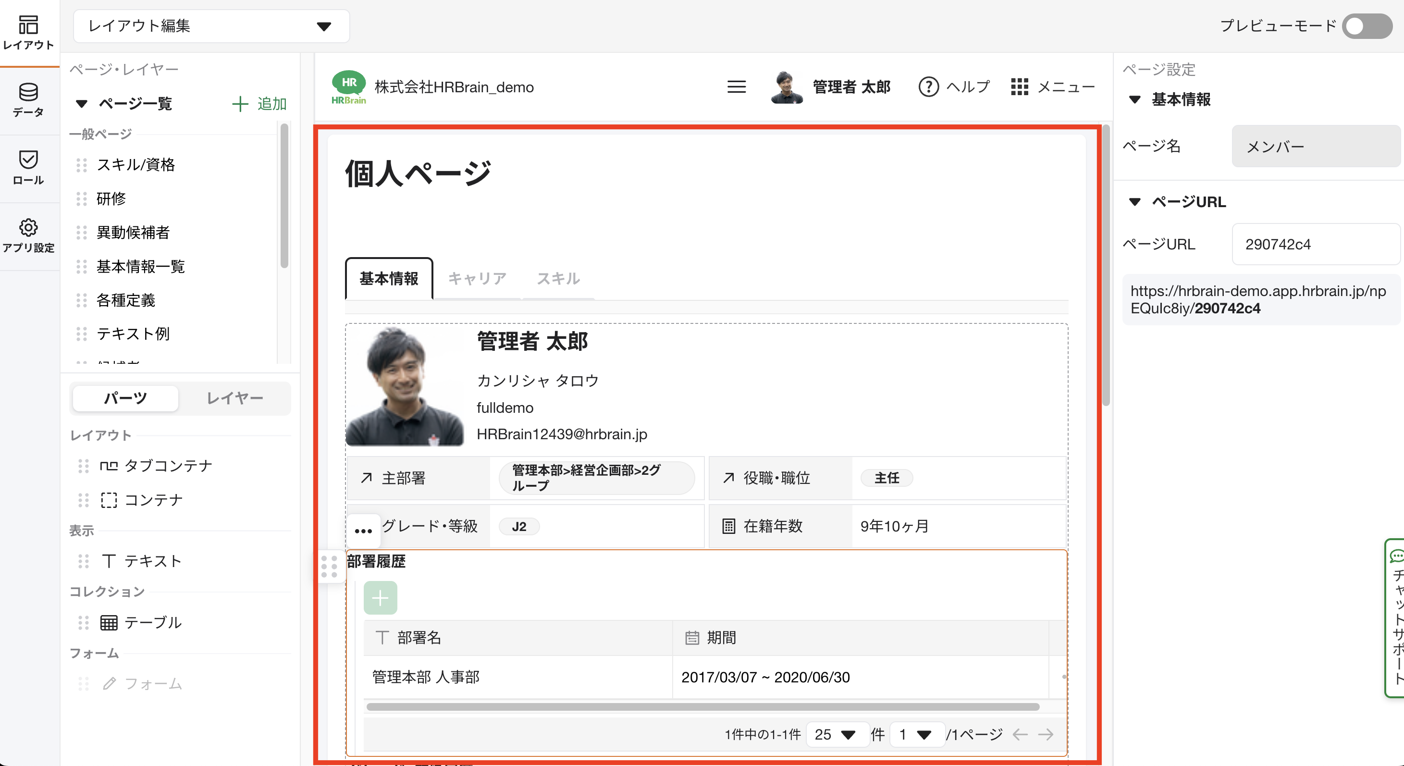Open アプリ設定 from the sidebar
1404x766 pixels.
[x=28, y=235]
